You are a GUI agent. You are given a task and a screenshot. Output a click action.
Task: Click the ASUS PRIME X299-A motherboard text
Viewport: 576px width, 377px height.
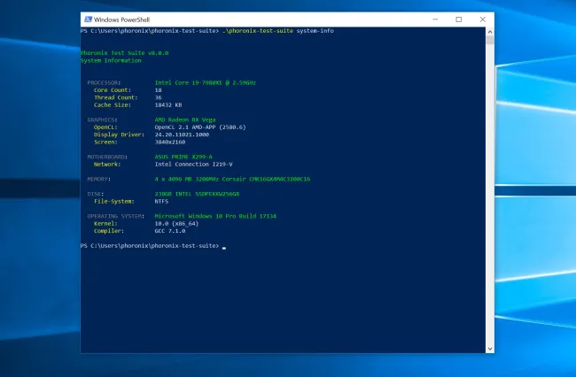(184, 156)
